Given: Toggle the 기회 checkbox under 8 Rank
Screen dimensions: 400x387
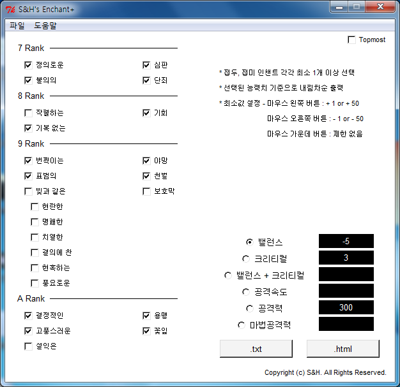Looking at the screenshot, I should click(x=146, y=113).
